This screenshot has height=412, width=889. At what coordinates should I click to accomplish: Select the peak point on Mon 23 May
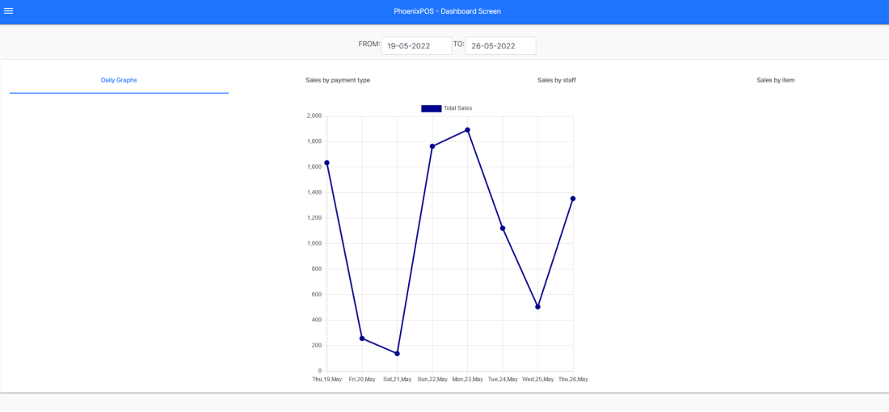click(x=467, y=130)
